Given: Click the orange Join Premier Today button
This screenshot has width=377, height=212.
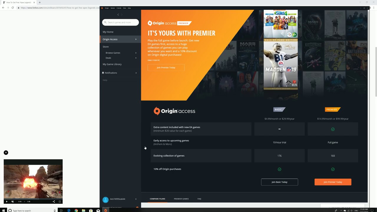Looking at the screenshot, I should pyautogui.click(x=333, y=182).
